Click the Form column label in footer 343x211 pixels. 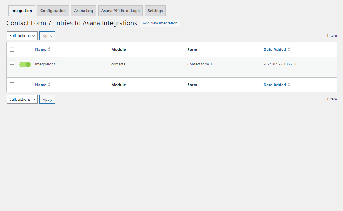(x=192, y=85)
